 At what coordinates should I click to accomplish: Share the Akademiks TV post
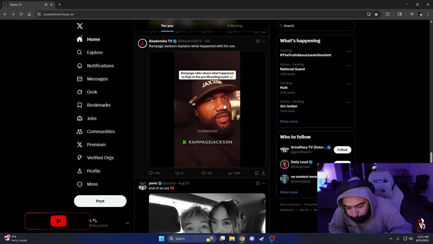[264, 173]
